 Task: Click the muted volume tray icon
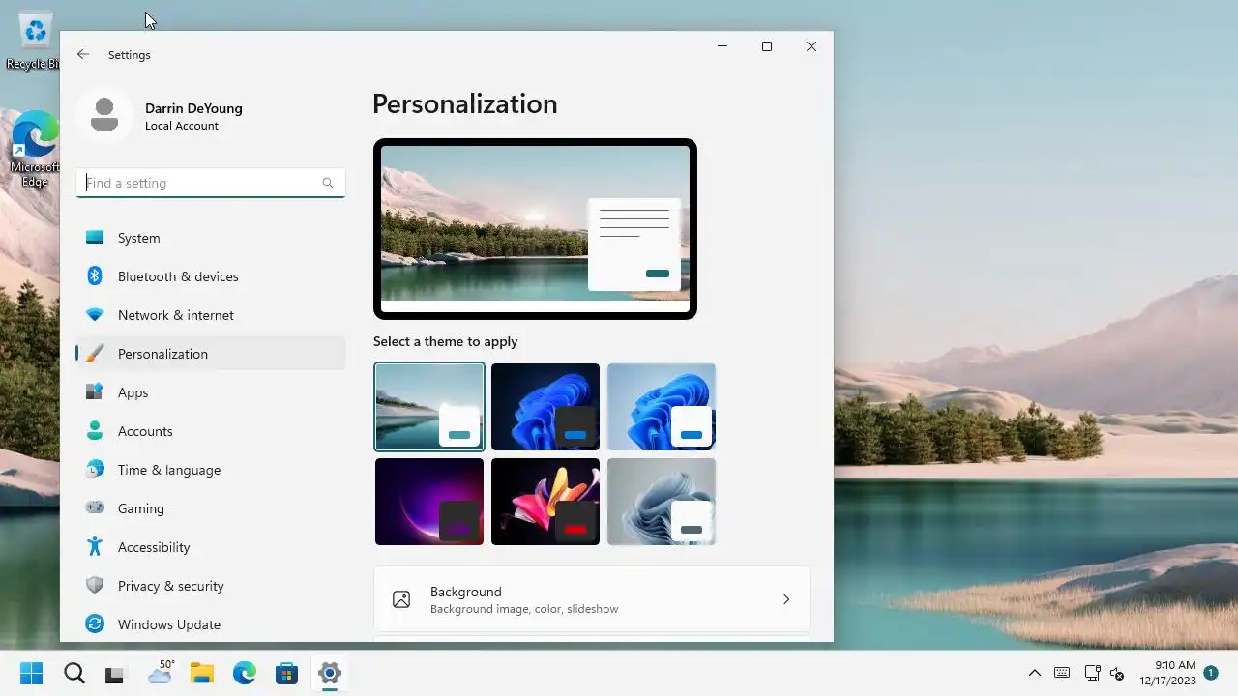pos(1117,673)
